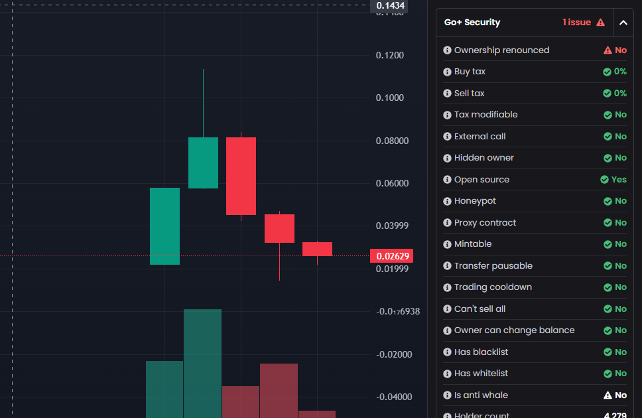Click the info icon beside Has blacklist
The image size is (642, 418).
[x=447, y=352]
